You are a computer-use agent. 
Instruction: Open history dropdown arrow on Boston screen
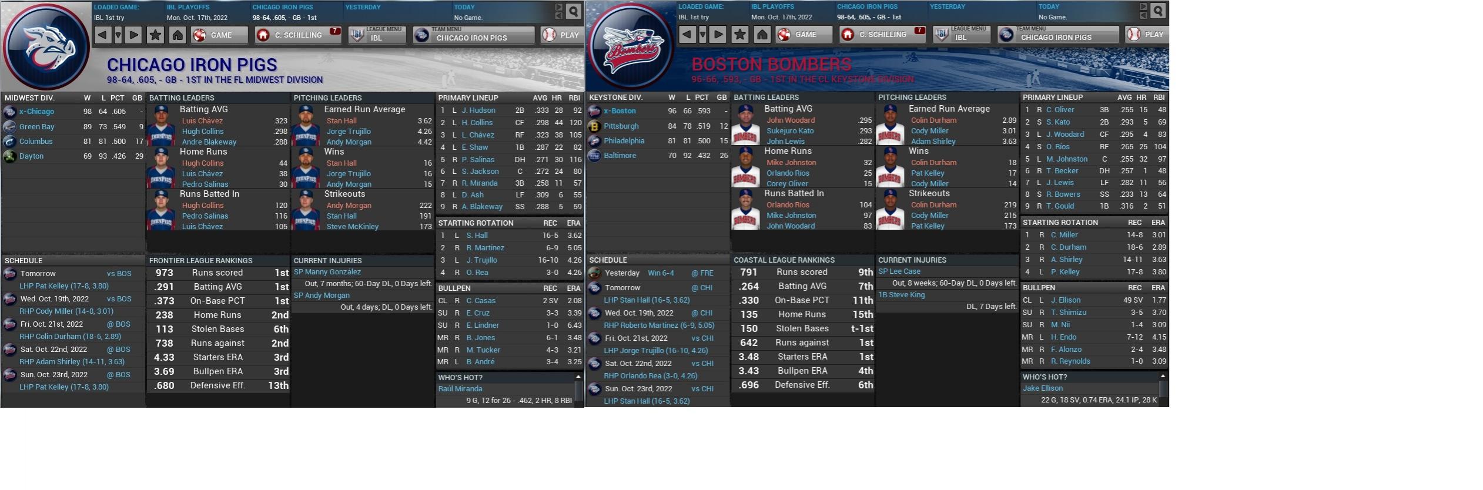702,35
